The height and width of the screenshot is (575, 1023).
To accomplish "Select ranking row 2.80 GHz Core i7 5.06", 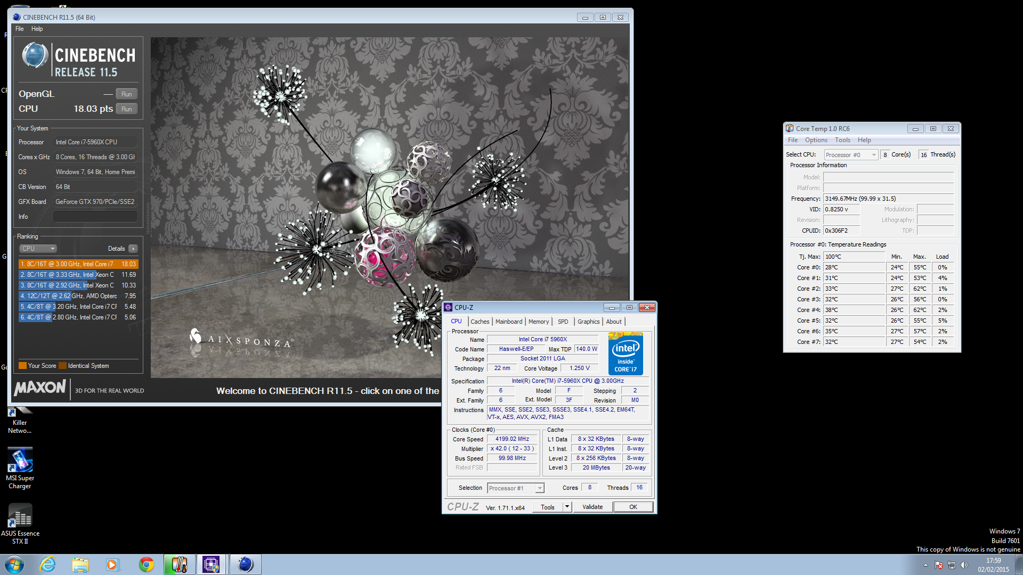I will tap(78, 317).
